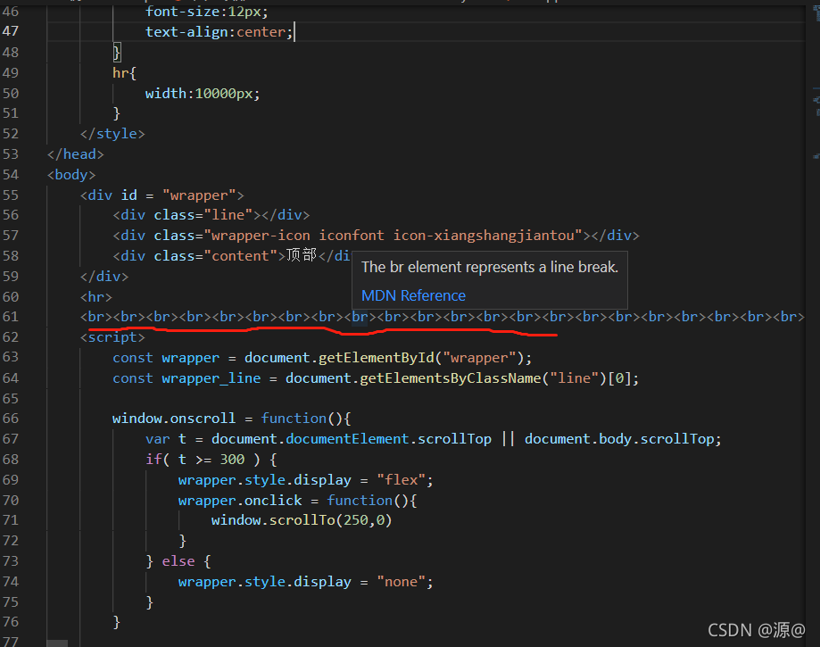
Task: Click the "wrapper-icon" class name on line 57
Action: point(261,236)
